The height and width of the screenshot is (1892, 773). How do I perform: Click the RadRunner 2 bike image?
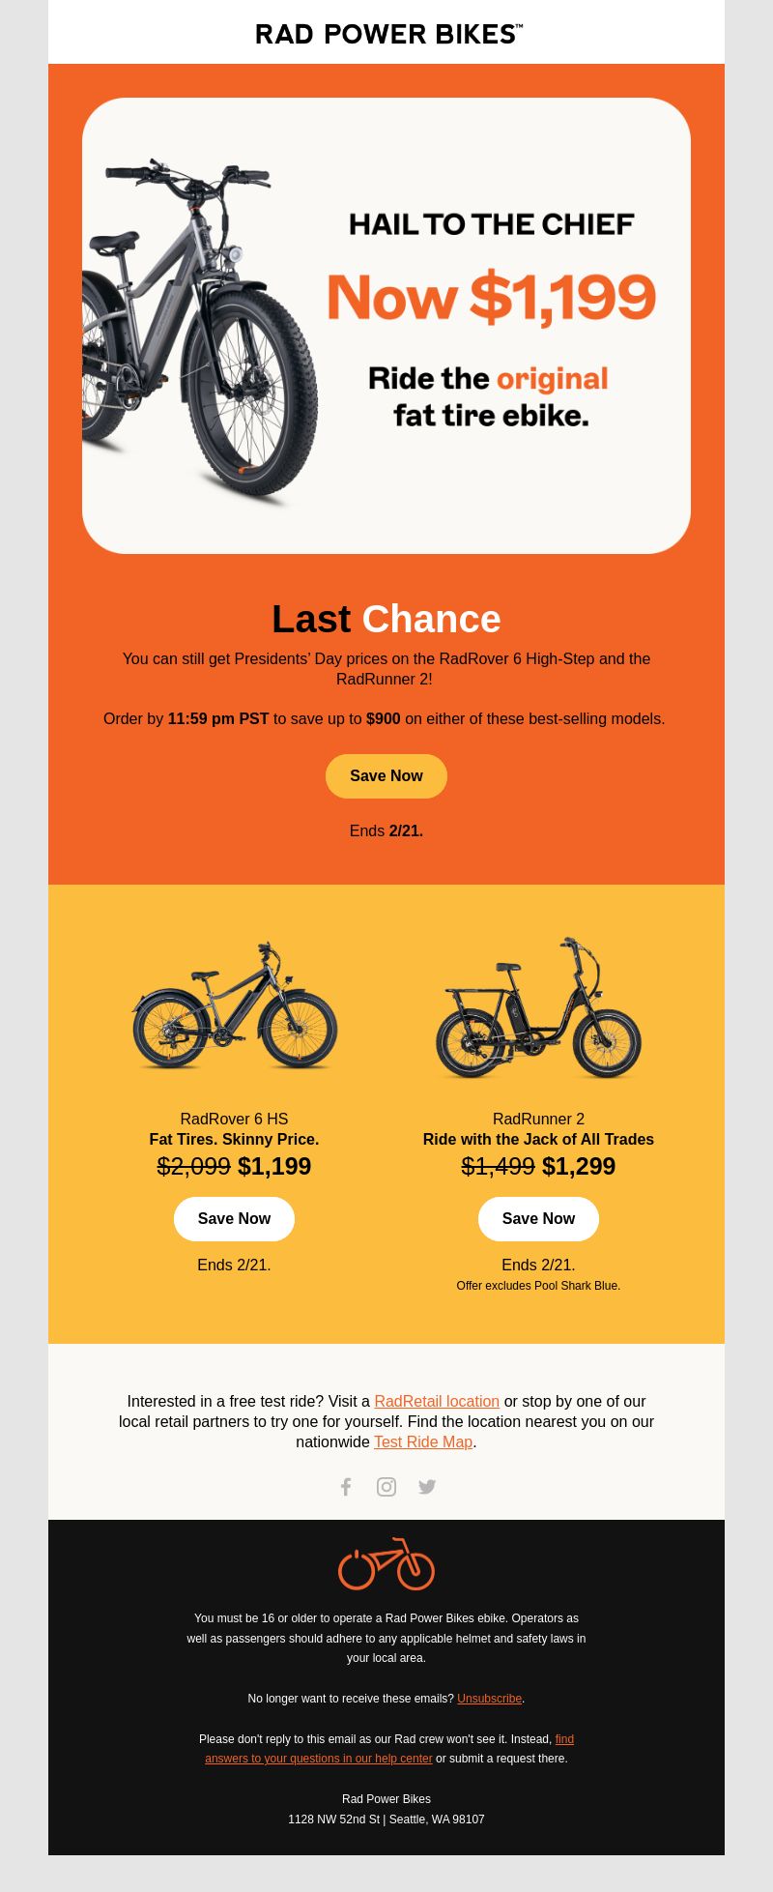(538, 1007)
